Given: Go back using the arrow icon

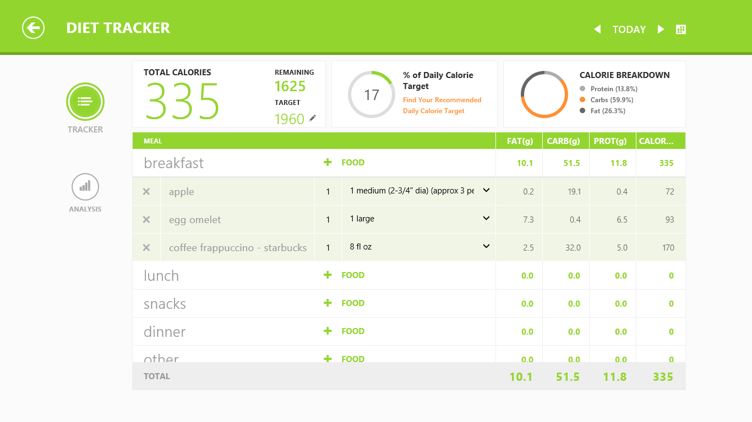Looking at the screenshot, I should 34,28.
